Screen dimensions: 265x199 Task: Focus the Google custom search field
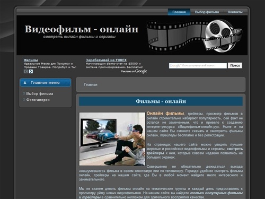click(198, 65)
